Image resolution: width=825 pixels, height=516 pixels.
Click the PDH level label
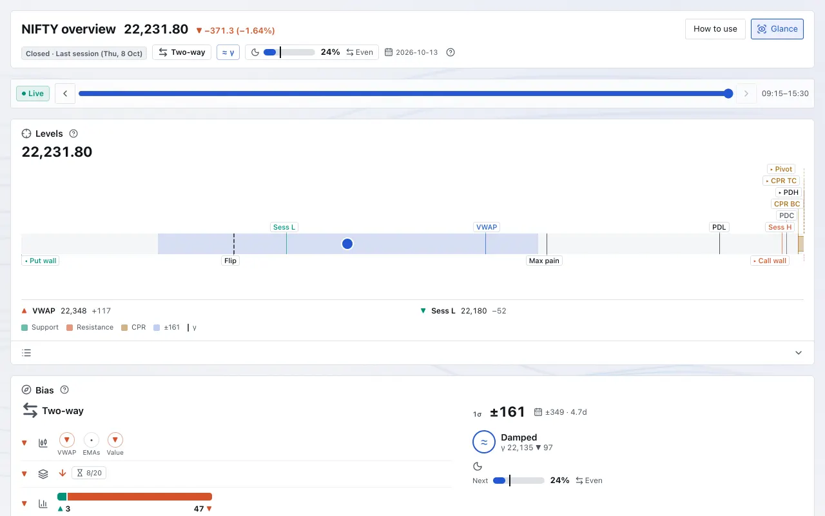click(x=788, y=192)
